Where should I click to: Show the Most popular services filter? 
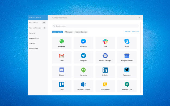(x=57, y=32)
